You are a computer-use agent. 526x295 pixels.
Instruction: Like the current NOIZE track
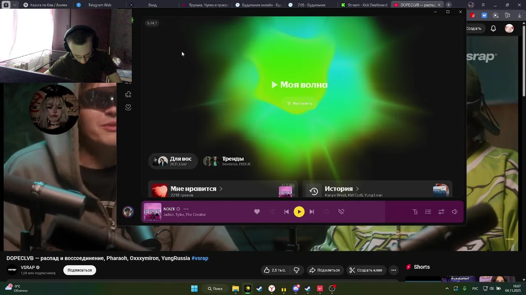point(257,212)
